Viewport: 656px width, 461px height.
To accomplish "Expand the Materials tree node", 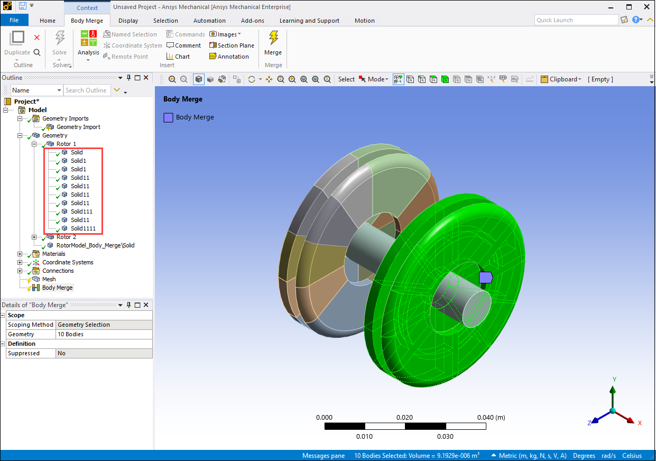I will 21,254.
